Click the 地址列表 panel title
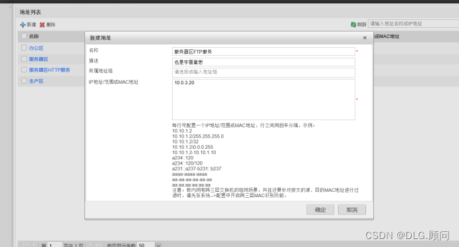The height and width of the screenshot is (247, 459). point(31,12)
